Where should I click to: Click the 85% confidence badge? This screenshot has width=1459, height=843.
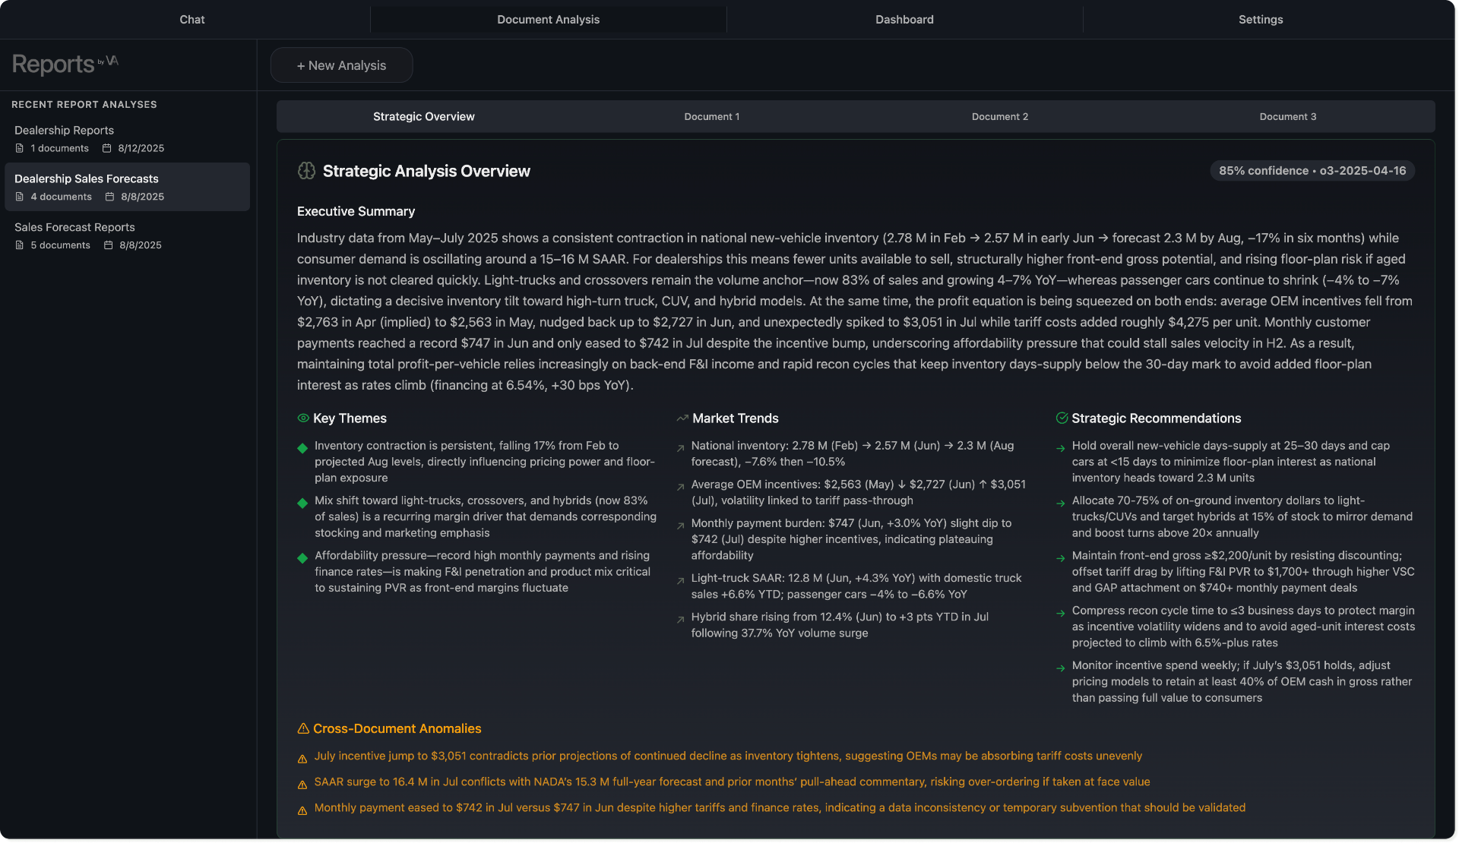[x=1312, y=171]
